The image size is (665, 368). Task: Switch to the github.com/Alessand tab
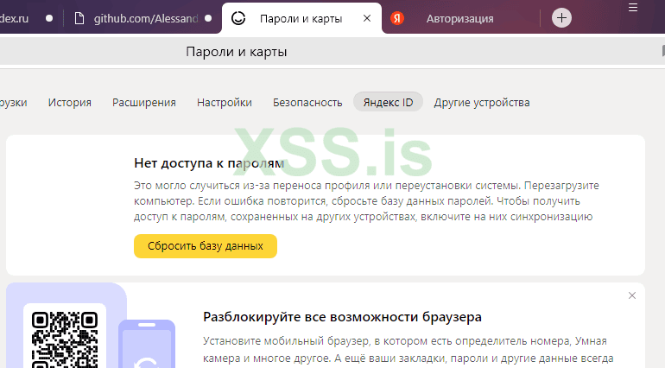pos(142,19)
